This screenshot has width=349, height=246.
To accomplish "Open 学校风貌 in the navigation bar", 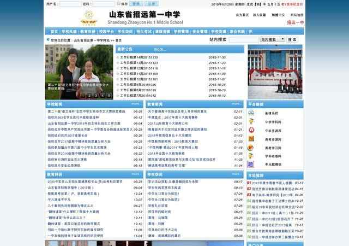I will click(x=69, y=32).
